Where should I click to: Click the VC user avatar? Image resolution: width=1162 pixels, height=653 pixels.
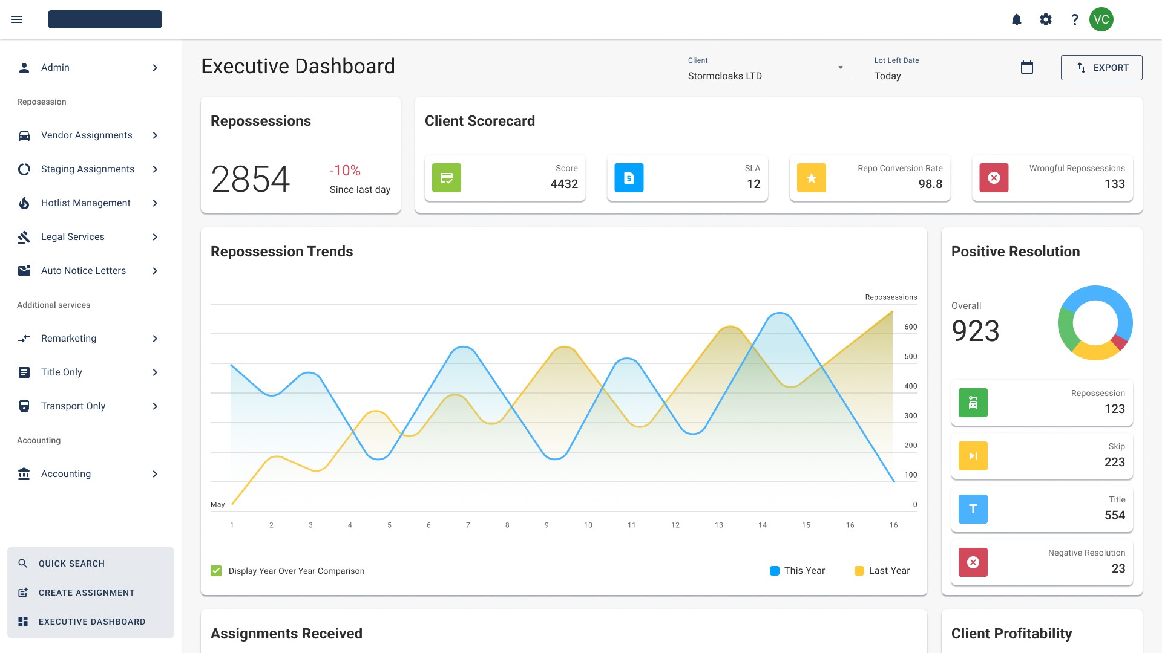[1101, 19]
